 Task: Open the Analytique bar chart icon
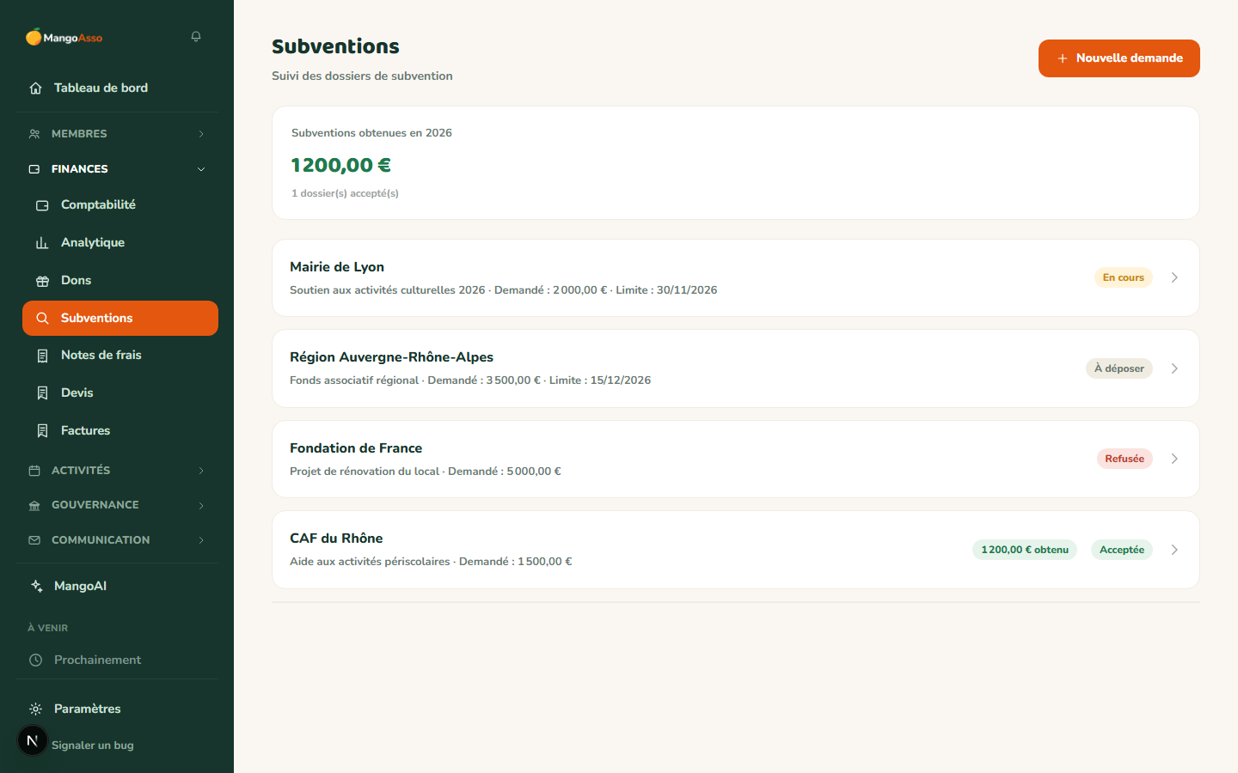[x=42, y=243]
